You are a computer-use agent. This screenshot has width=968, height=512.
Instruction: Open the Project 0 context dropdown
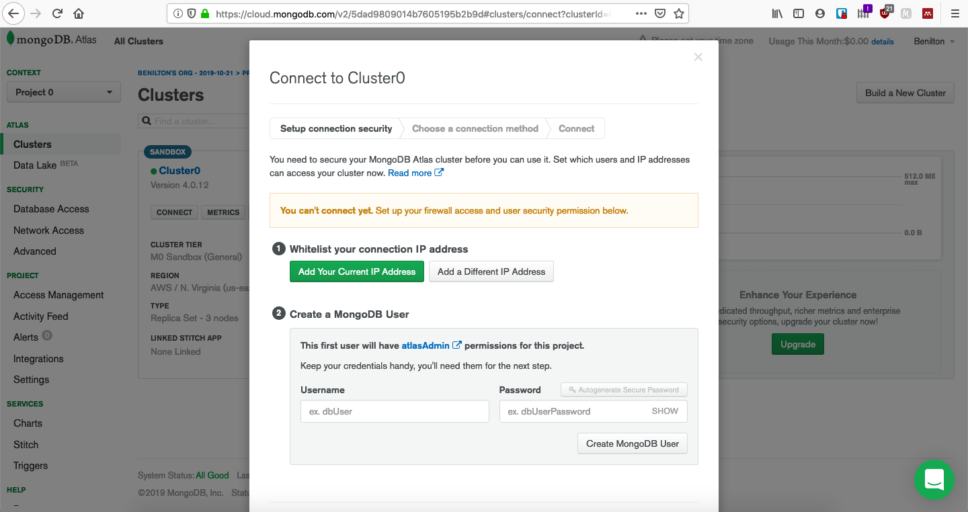pyautogui.click(x=64, y=92)
